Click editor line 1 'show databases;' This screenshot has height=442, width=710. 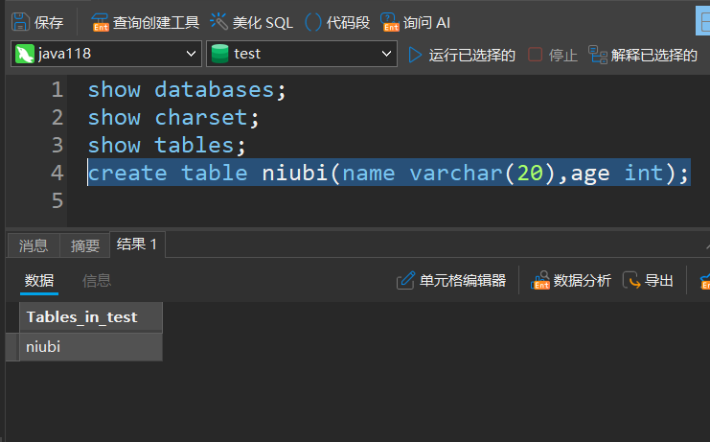187,90
